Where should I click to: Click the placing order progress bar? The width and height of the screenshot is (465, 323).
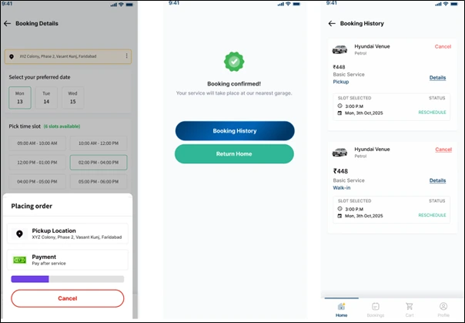click(x=67, y=279)
